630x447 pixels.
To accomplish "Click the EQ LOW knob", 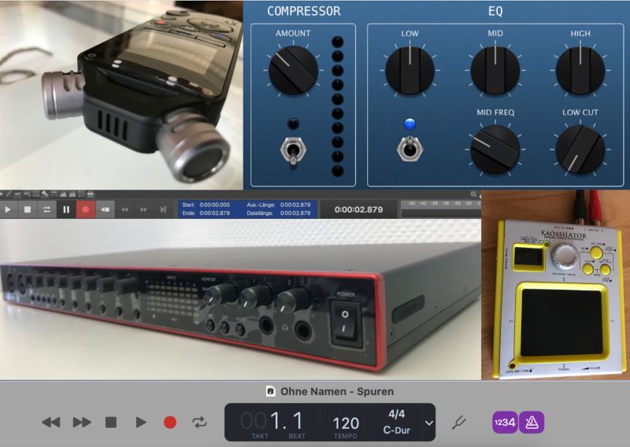I will (409, 71).
